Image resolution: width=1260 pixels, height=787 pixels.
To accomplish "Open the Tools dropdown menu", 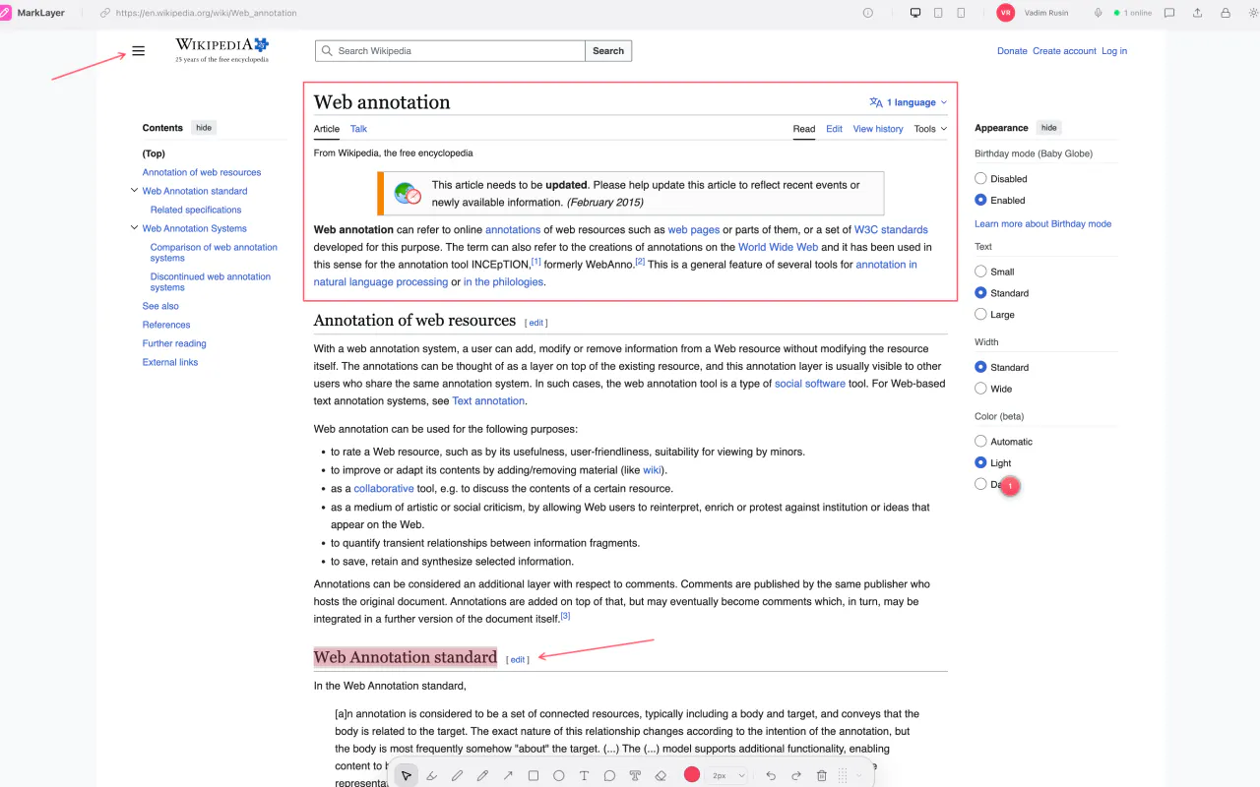I will [x=930, y=129].
